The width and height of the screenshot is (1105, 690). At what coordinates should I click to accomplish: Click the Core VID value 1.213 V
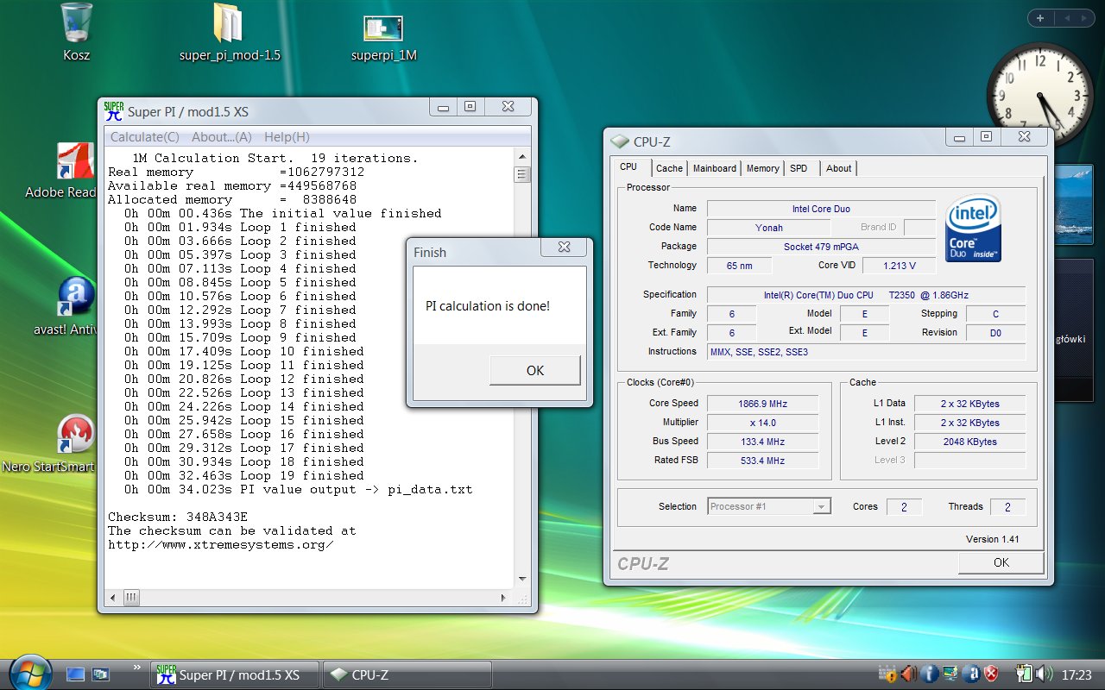click(x=900, y=266)
